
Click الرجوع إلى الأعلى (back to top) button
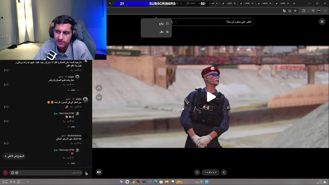pos(14,156)
